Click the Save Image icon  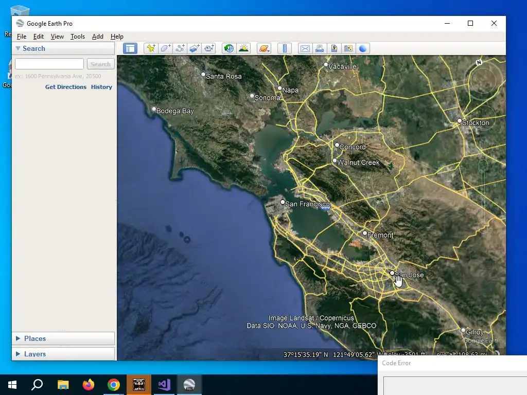point(333,48)
